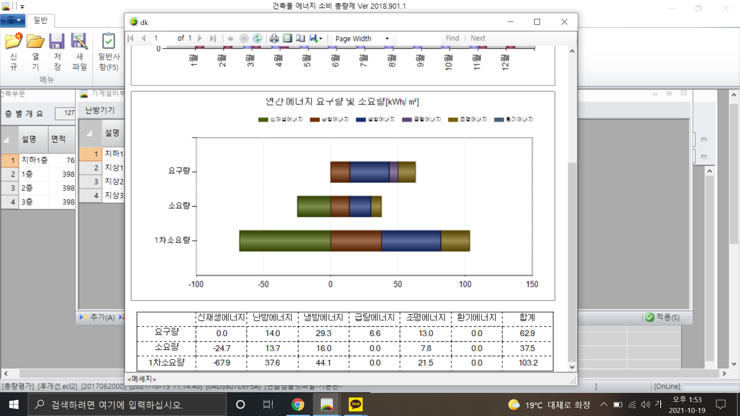Click the 저장 (Save) floppy icon

pos(57,42)
